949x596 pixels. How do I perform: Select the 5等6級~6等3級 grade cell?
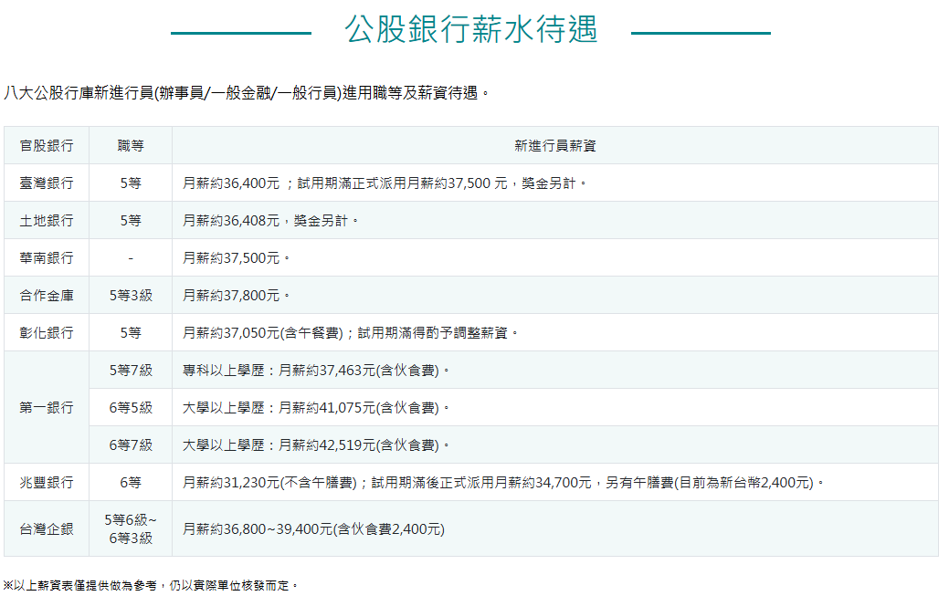[x=131, y=529]
